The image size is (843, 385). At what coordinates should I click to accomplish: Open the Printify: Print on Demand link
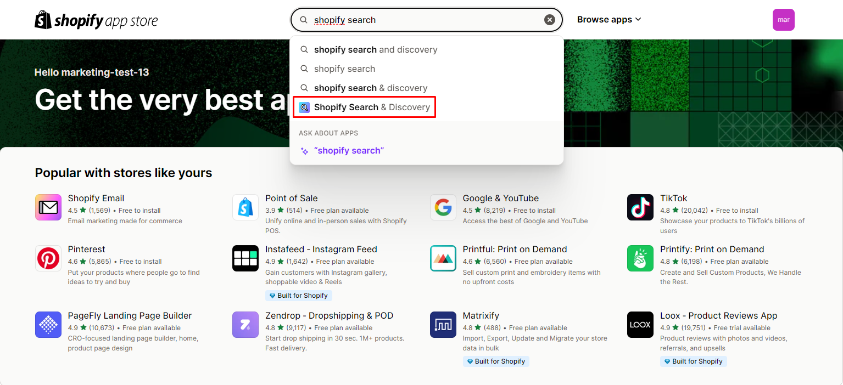pyautogui.click(x=712, y=249)
